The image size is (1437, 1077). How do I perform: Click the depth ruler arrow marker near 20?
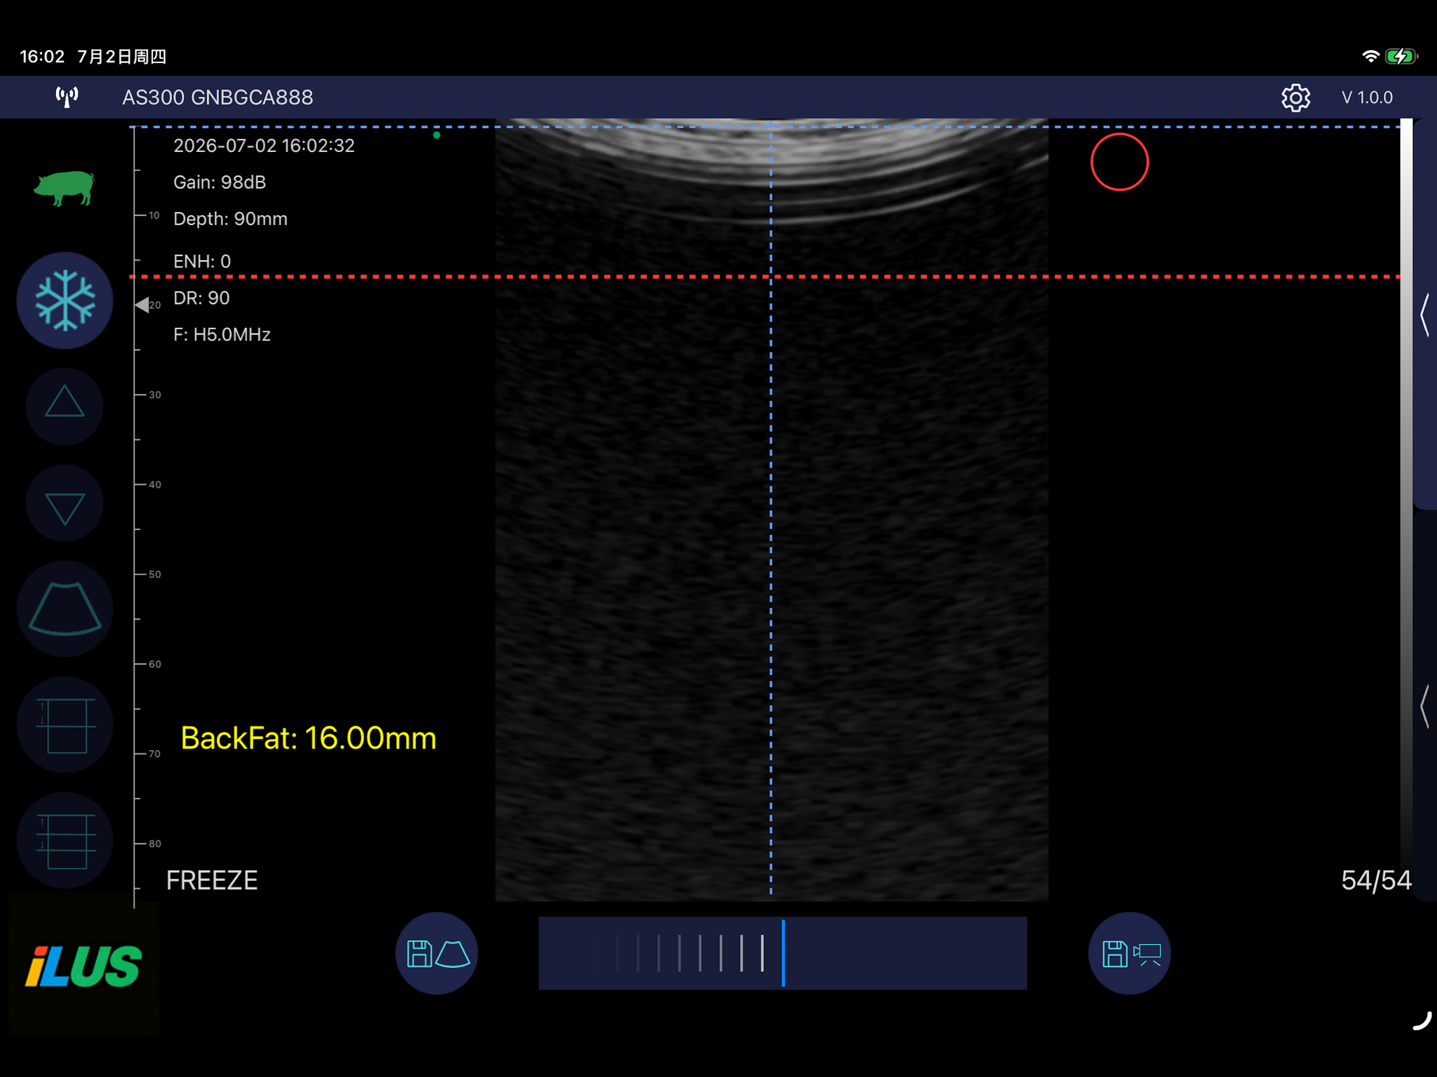click(x=142, y=304)
